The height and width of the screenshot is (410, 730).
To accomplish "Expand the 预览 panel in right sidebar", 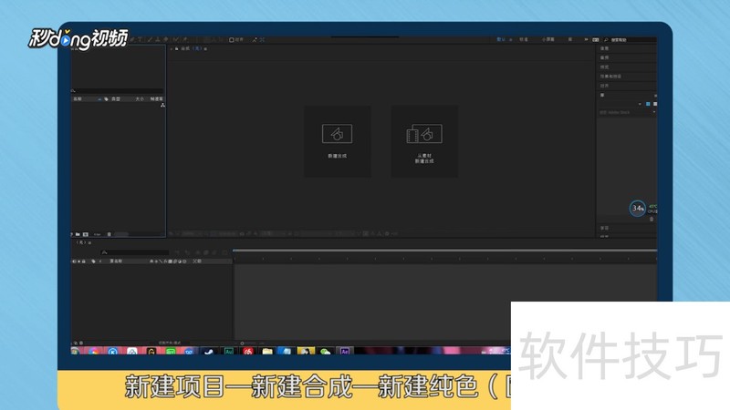I will click(x=604, y=67).
